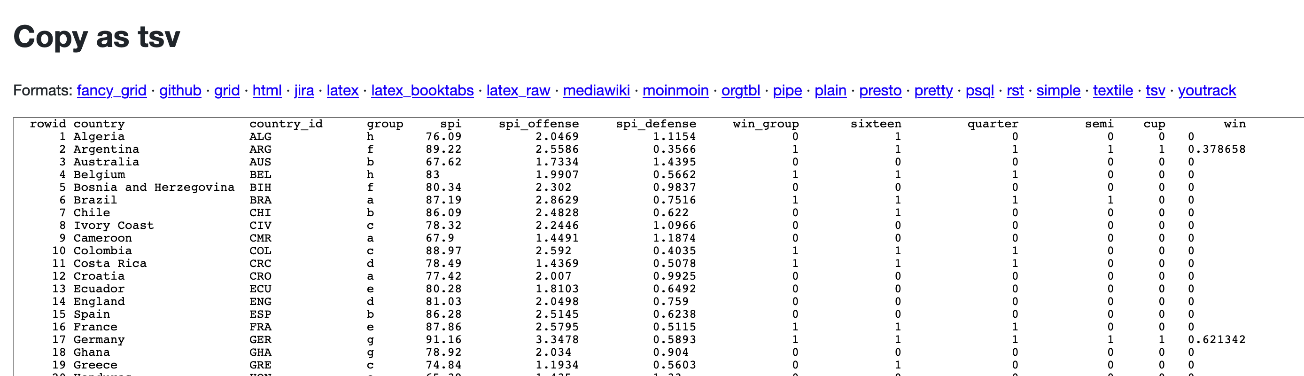
Task: Click spi value 88.97
Action: 443,251
